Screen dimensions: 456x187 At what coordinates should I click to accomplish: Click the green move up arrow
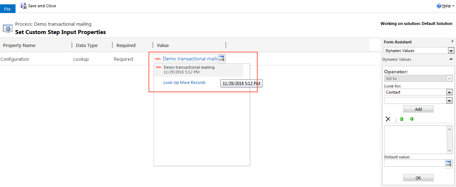(401, 119)
